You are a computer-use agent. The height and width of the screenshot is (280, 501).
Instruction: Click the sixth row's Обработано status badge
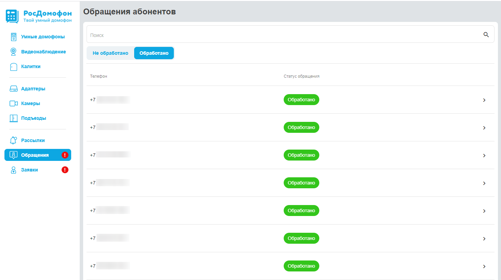click(301, 238)
